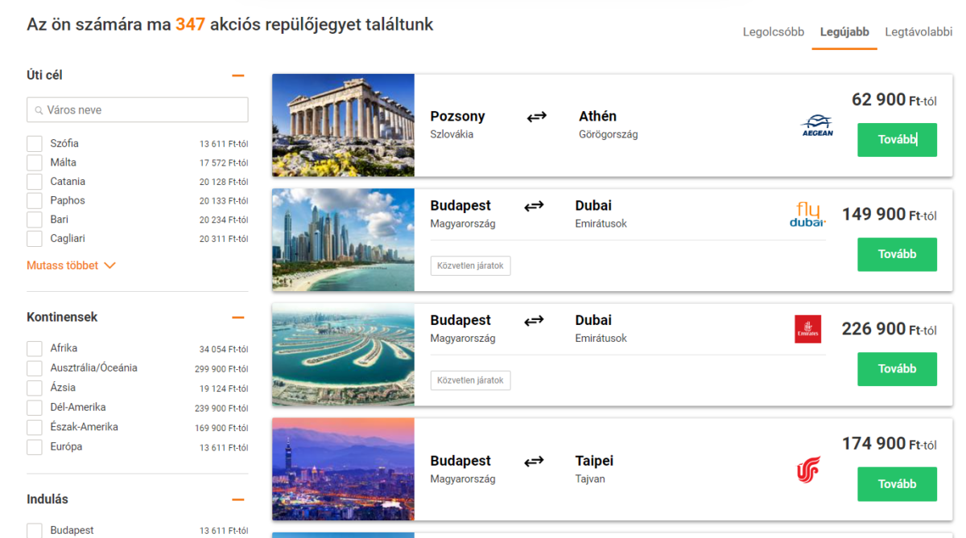Click the round-trip arrows on the flydubai Dubai card

(534, 207)
